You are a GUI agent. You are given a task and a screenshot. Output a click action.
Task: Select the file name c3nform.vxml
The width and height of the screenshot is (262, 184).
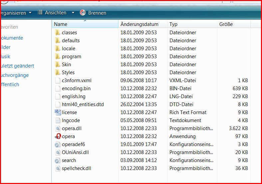pyautogui.click(x=77, y=81)
